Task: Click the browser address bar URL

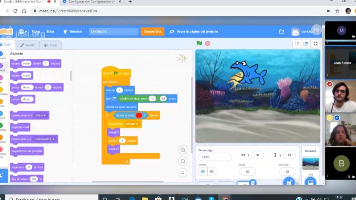Action: (68, 11)
